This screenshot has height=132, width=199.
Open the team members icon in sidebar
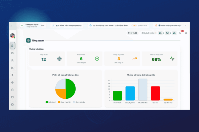12,60
